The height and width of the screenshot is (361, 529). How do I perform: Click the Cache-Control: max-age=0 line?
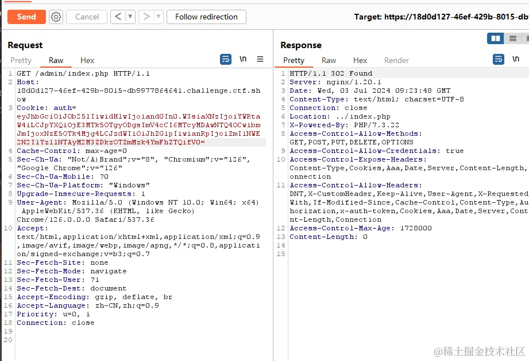(72, 151)
